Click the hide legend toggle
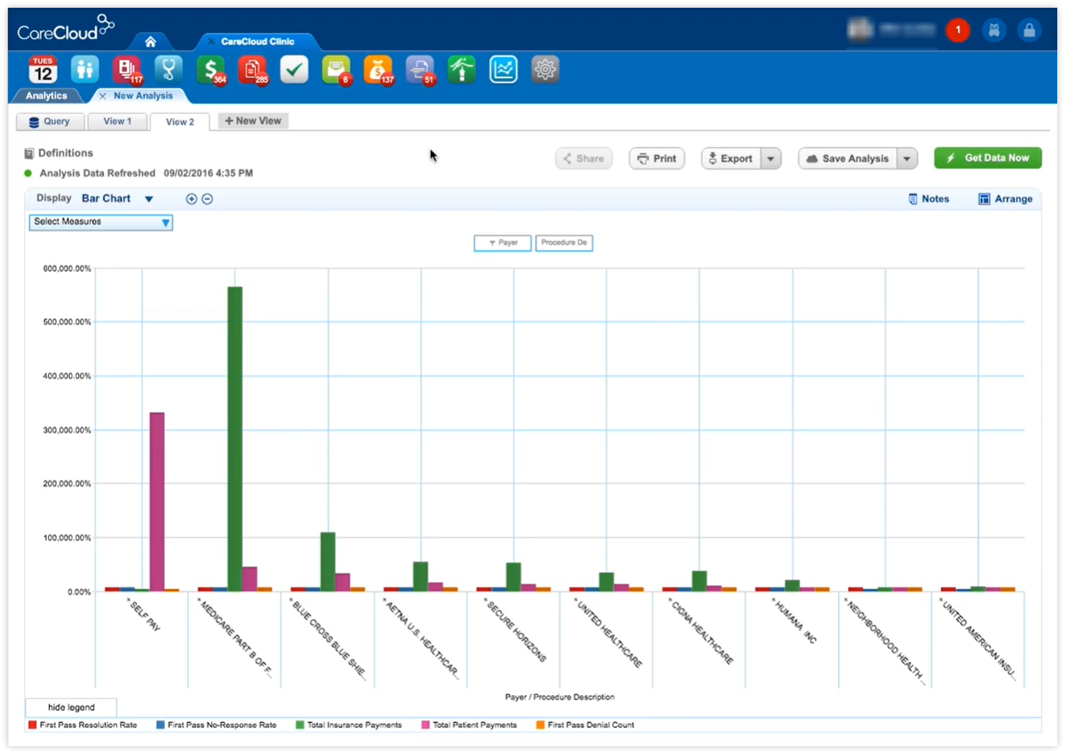1065x754 pixels. (x=71, y=708)
